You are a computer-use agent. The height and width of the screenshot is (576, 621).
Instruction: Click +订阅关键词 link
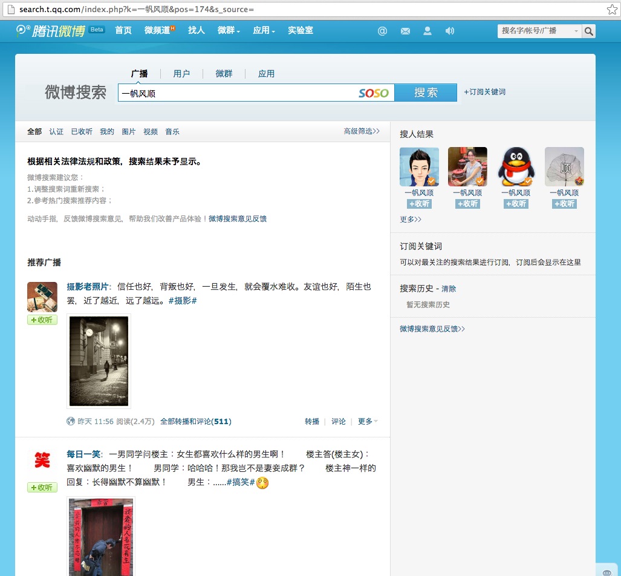(x=485, y=92)
